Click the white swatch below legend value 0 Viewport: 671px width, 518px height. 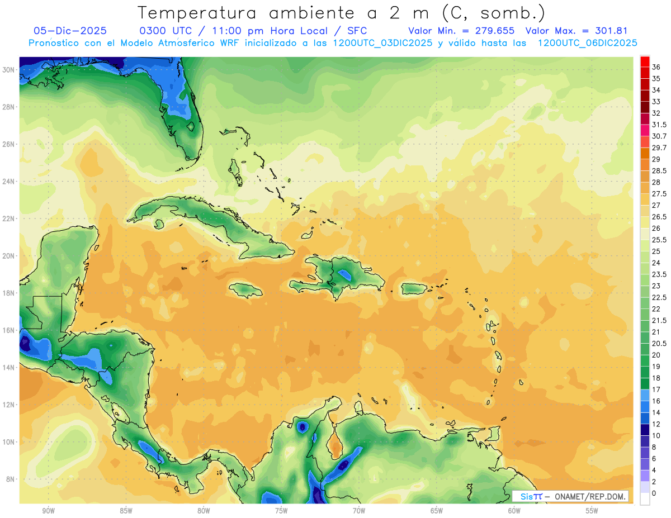pyautogui.click(x=645, y=498)
